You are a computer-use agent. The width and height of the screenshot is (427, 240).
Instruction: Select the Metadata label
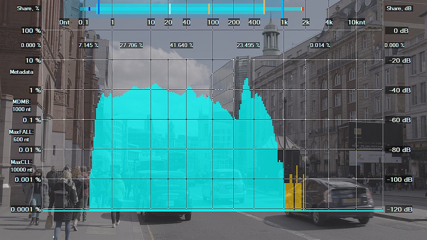(21, 72)
